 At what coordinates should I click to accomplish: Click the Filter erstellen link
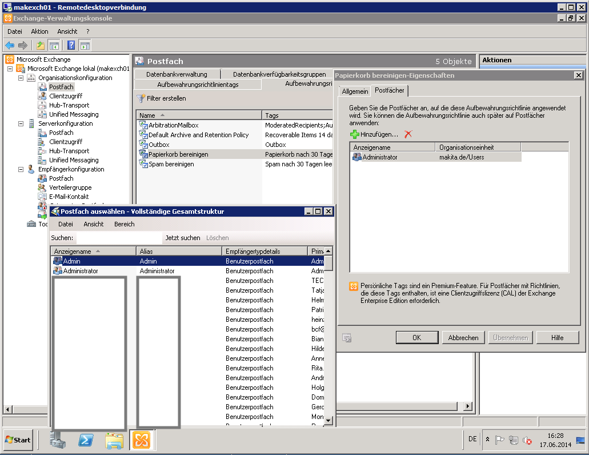click(166, 98)
